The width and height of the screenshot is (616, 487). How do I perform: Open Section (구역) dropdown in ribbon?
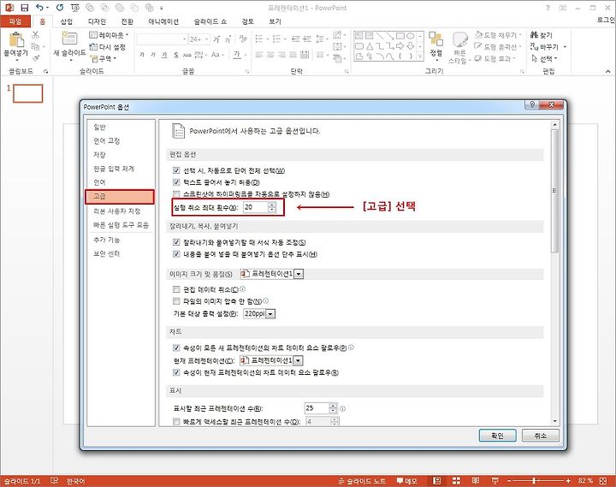pyautogui.click(x=104, y=58)
